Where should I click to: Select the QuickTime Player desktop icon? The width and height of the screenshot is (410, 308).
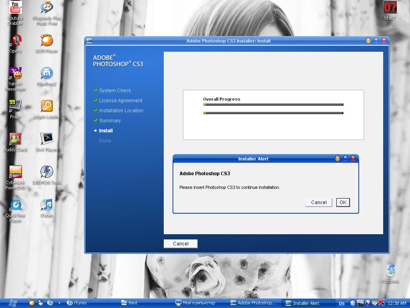tap(15, 211)
